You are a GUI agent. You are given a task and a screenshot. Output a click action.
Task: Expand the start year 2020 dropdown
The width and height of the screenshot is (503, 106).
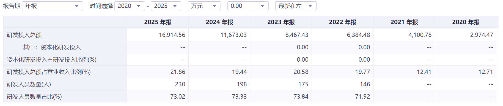[x=130, y=6]
